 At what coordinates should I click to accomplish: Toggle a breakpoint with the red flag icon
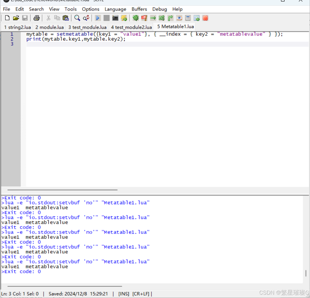144,18
